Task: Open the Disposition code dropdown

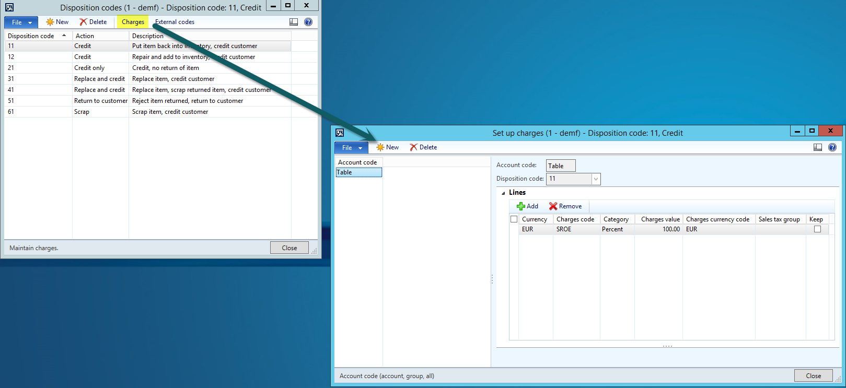Action: pos(595,179)
